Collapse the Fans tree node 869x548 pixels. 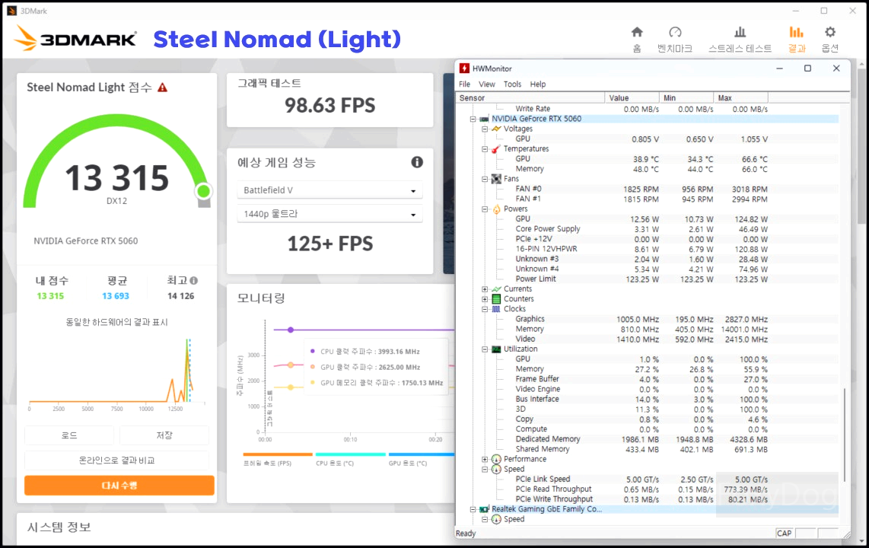485,178
